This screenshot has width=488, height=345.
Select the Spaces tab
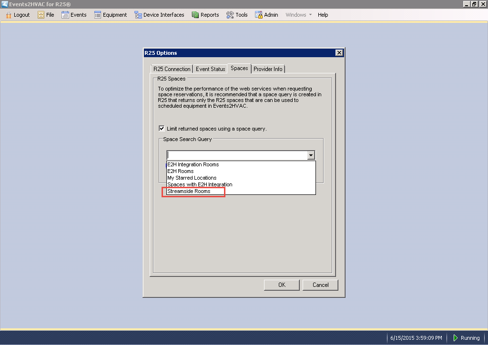(239, 68)
